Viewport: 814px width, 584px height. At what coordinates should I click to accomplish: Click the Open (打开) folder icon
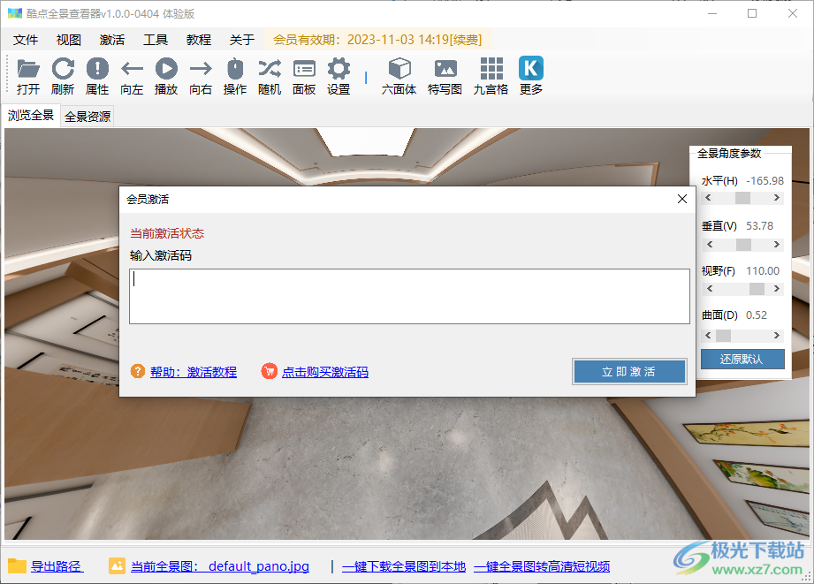(28, 69)
